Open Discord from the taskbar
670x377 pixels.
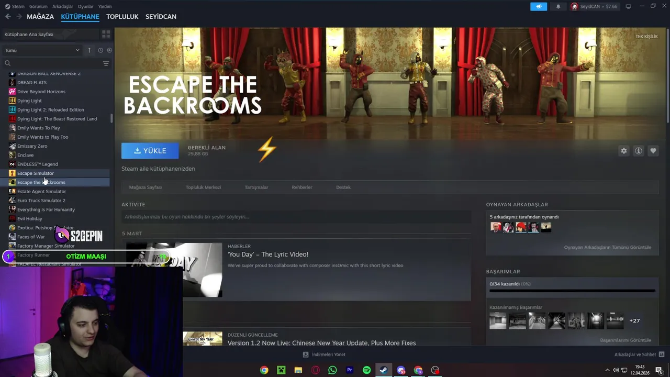pos(401,370)
